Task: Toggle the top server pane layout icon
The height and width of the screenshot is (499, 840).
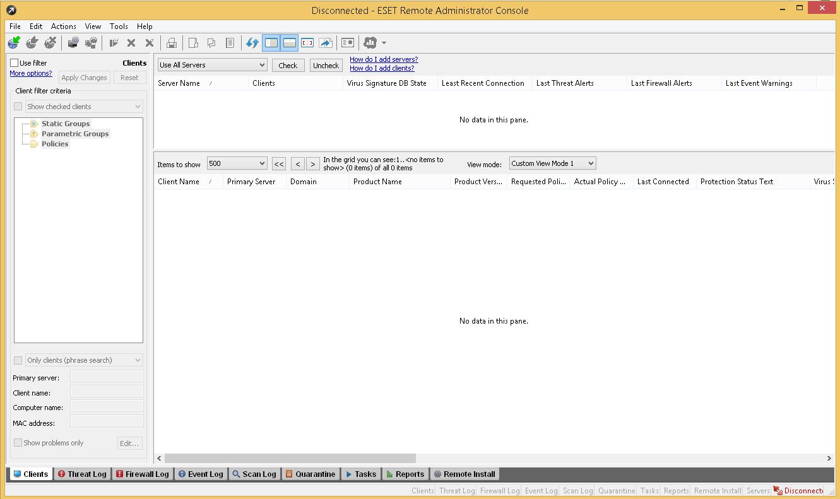Action: [x=289, y=43]
